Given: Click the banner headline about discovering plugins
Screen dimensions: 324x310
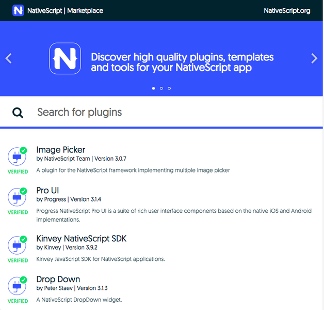Looking at the screenshot, I should coord(182,63).
